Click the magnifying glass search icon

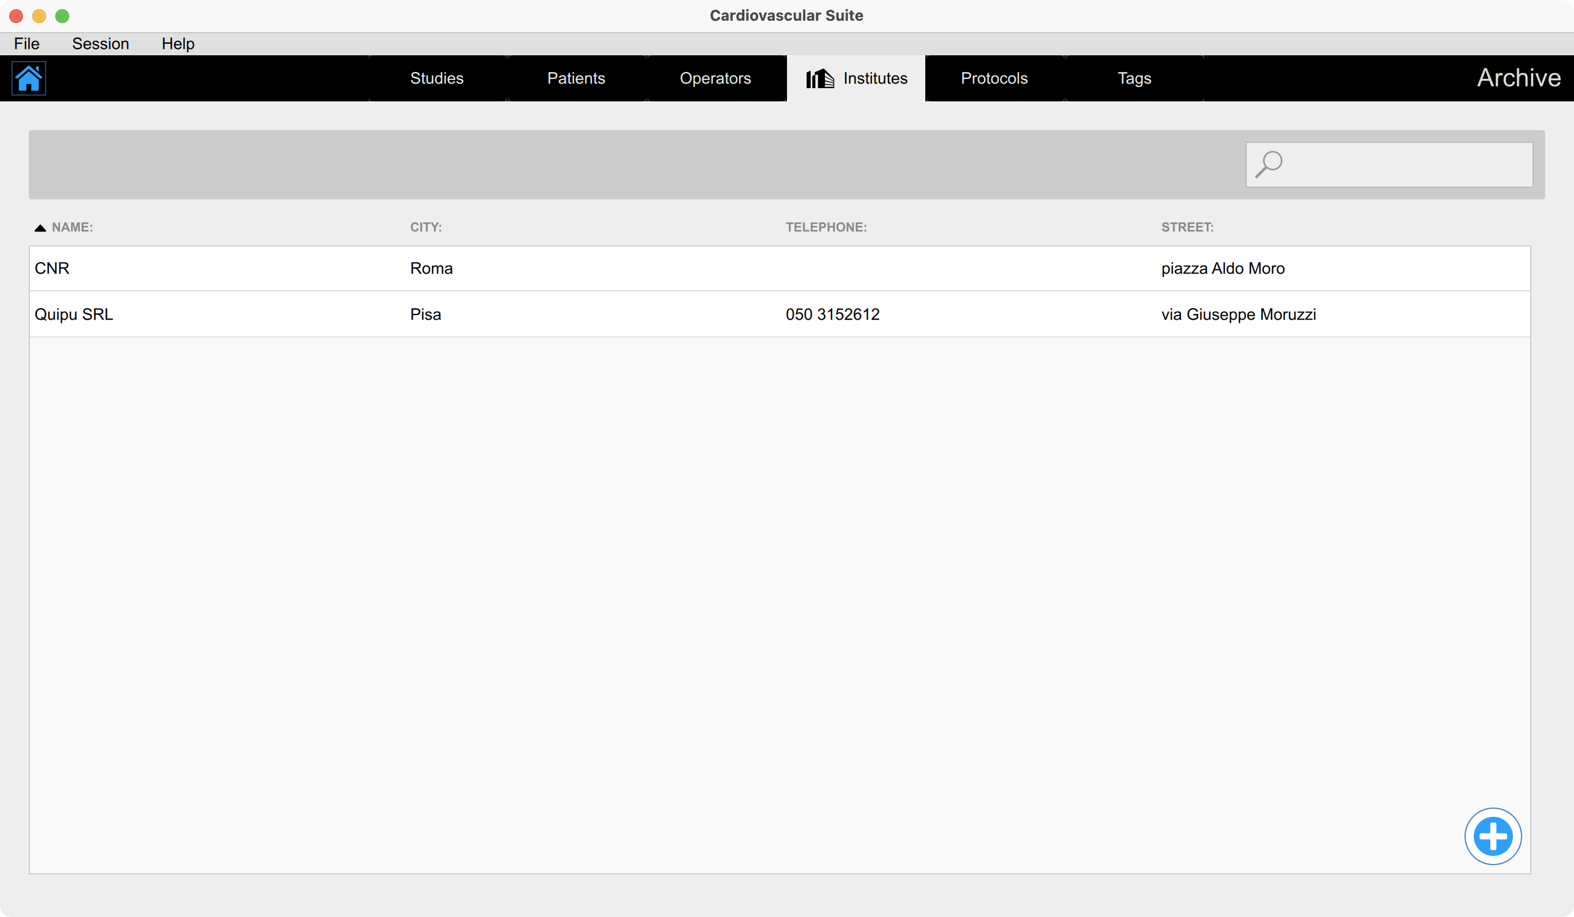(1269, 164)
